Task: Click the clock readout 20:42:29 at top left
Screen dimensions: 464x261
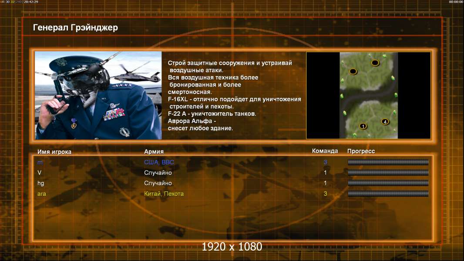Action: [x=31, y=2]
